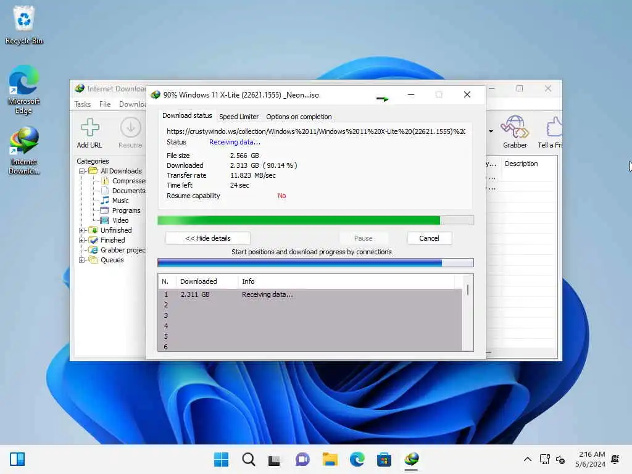Click green download progress bar
This screenshot has width=632, height=474.
click(315, 220)
